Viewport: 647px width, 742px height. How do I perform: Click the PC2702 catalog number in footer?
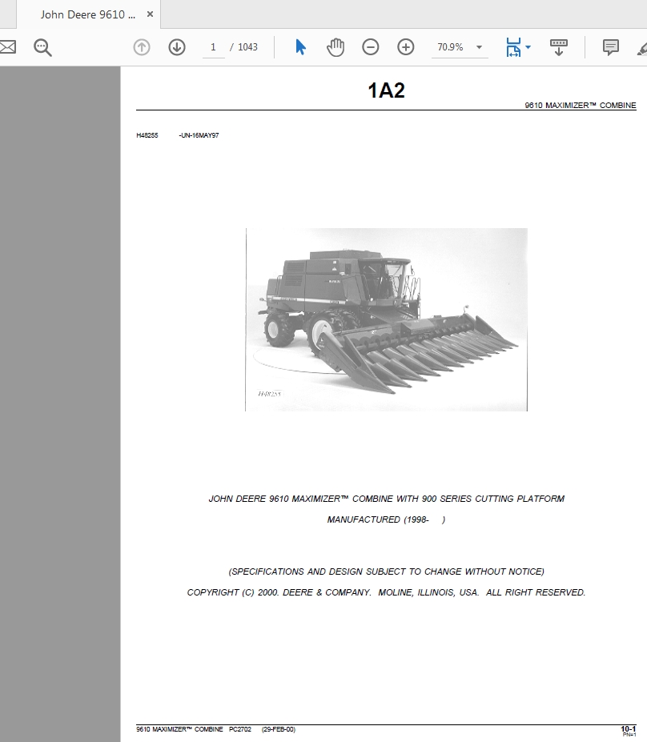tap(240, 729)
